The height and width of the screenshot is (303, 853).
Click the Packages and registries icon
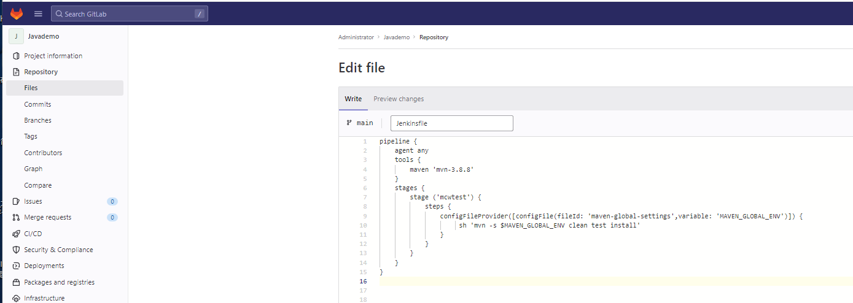click(x=16, y=282)
